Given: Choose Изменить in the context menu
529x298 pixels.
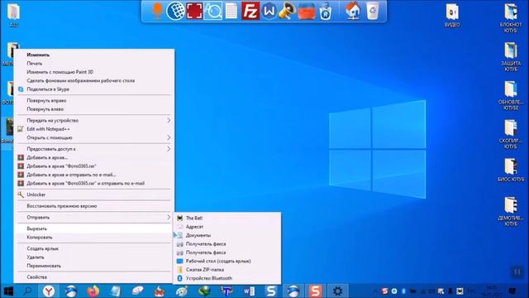Looking at the screenshot, I should [94, 55].
